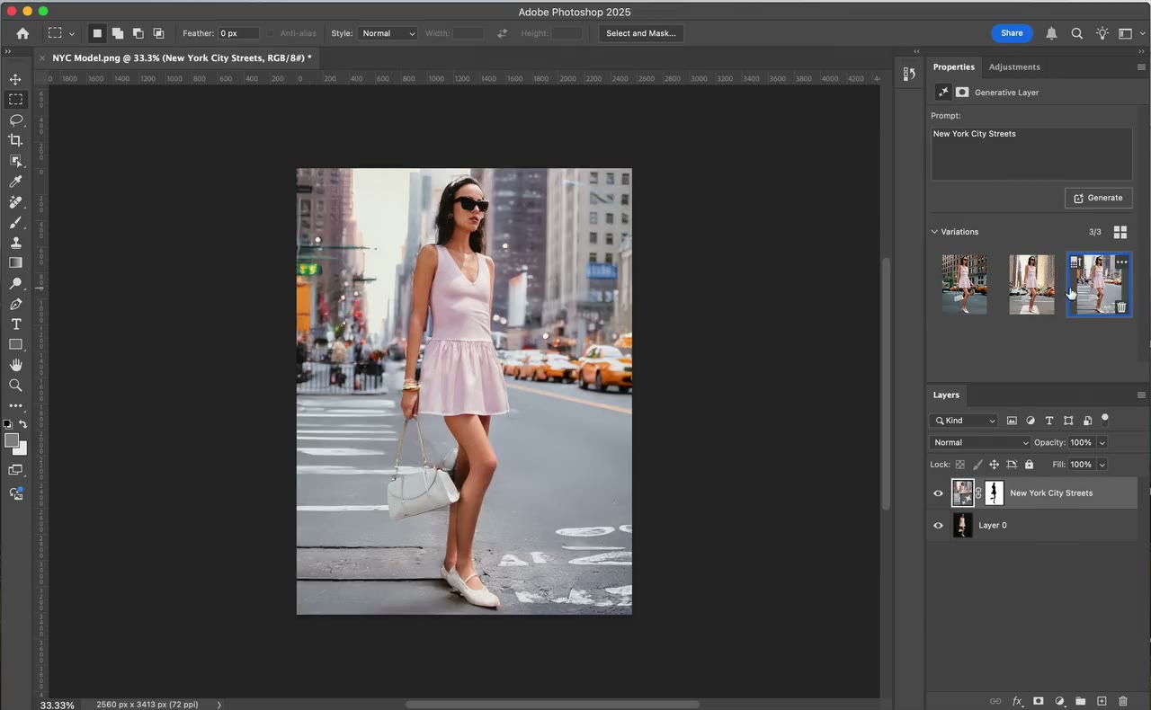Select the Move tool
The image size is (1151, 710).
pyautogui.click(x=15, y=79)
